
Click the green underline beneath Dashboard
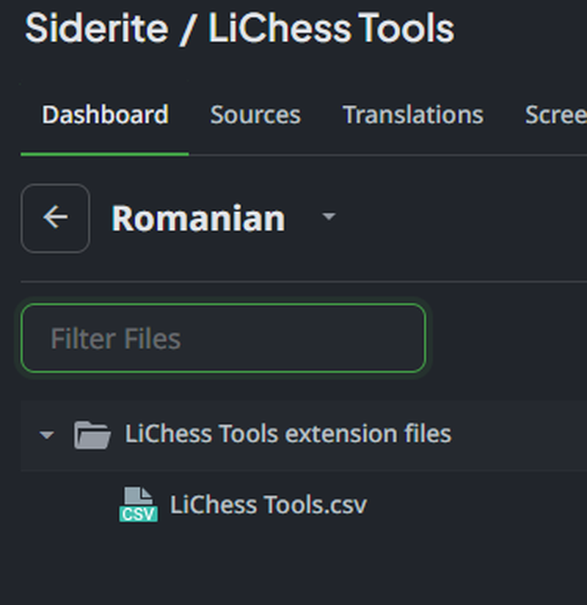(105, 154)
